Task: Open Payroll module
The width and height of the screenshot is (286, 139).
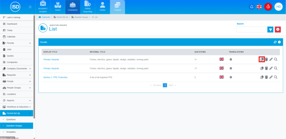Action: coord(118,7)
